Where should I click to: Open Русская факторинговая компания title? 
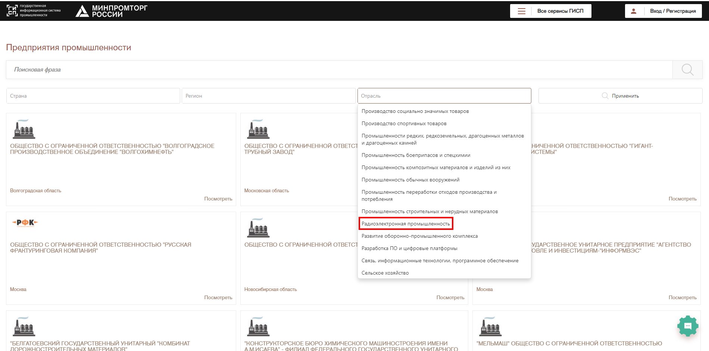point(101,247)
